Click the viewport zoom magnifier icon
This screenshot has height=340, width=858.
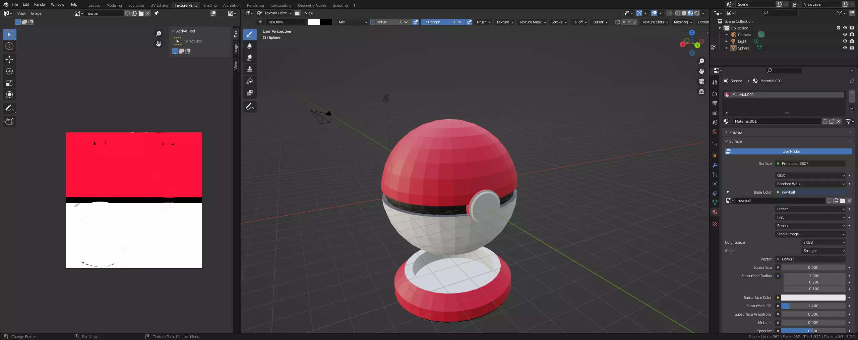[701, 61]
